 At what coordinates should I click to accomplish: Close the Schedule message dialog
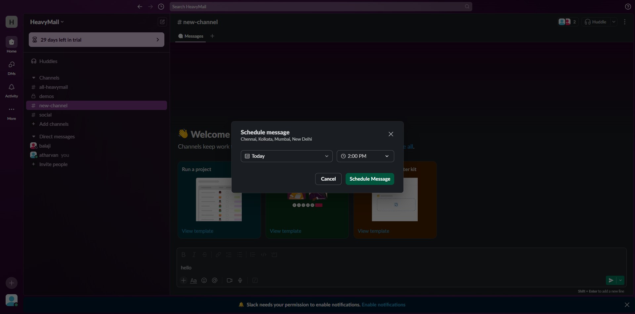pos(391,134)
